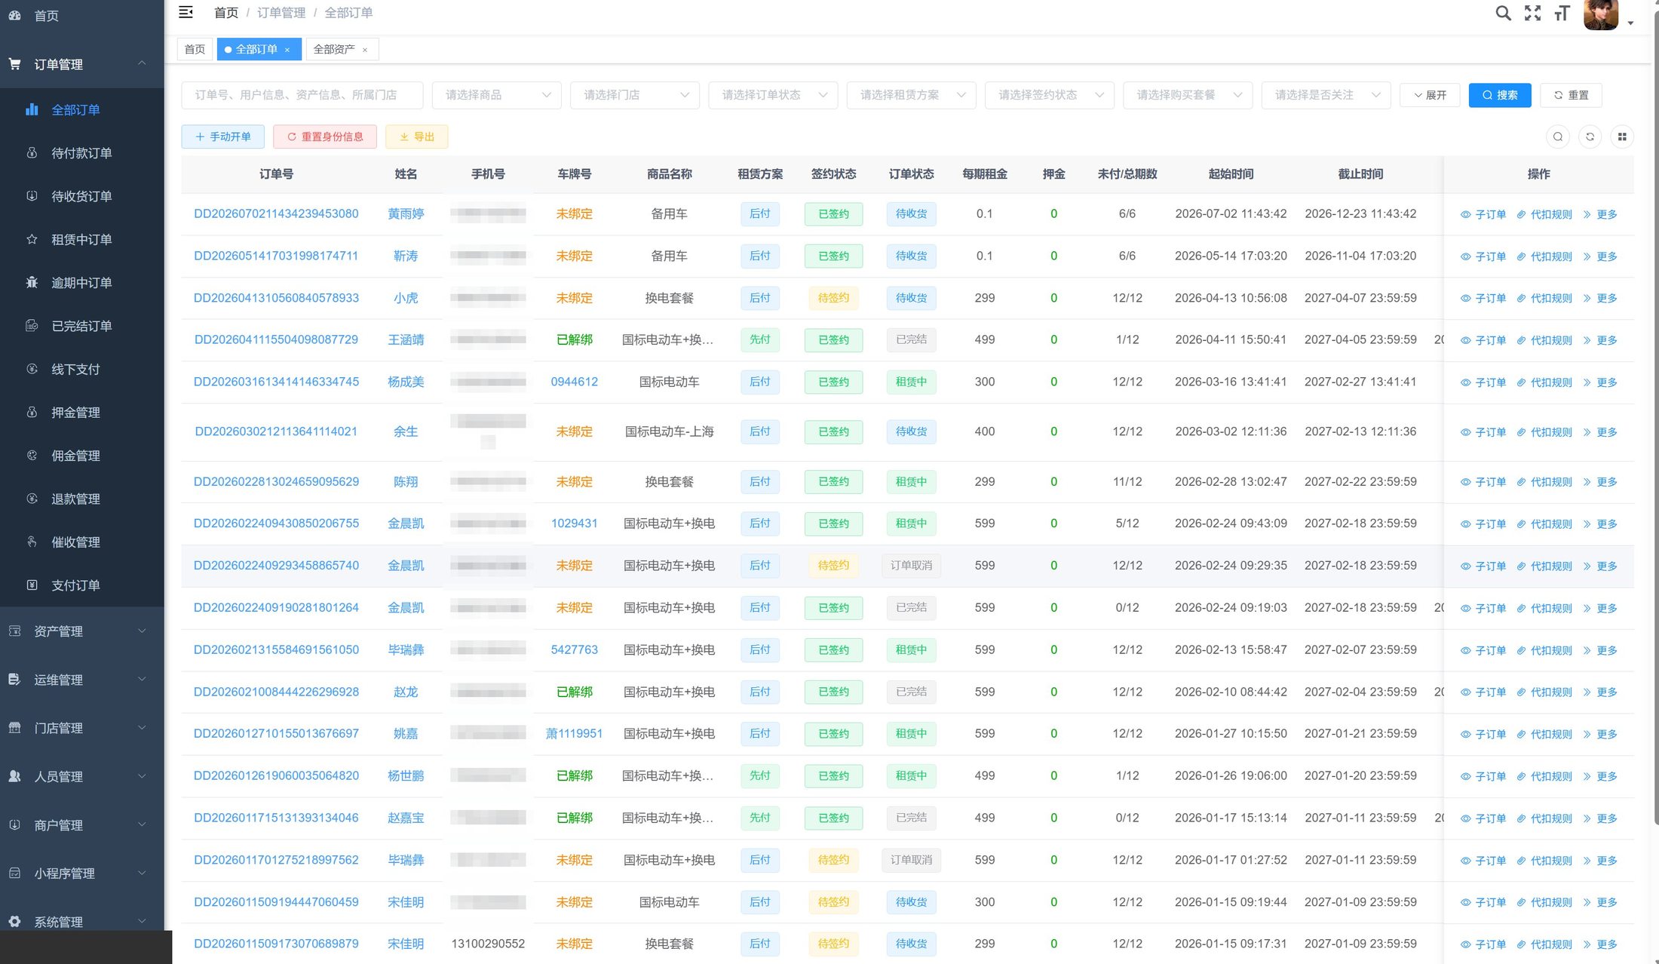Viewport: 1659px width, 964px height.
Task: Click 代扣规则 in the 靳涛 row
Action: click(1544, 257)
